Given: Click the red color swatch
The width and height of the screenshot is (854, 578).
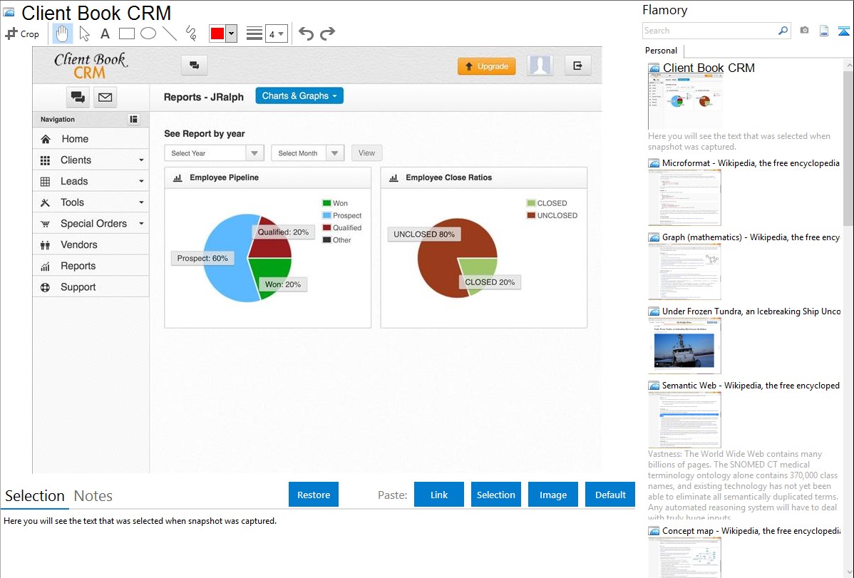Looking at the screenshot, I should coord(217,33).
